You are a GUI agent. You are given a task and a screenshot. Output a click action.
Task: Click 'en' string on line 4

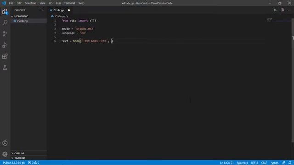point(83,33)
